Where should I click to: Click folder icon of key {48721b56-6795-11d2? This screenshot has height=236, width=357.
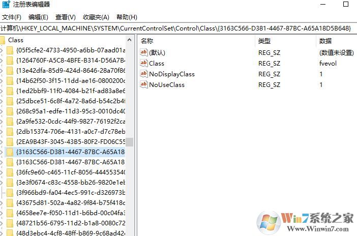coord(10,223)
